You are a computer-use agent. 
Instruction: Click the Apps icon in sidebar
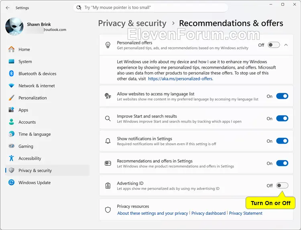[12, 110]
